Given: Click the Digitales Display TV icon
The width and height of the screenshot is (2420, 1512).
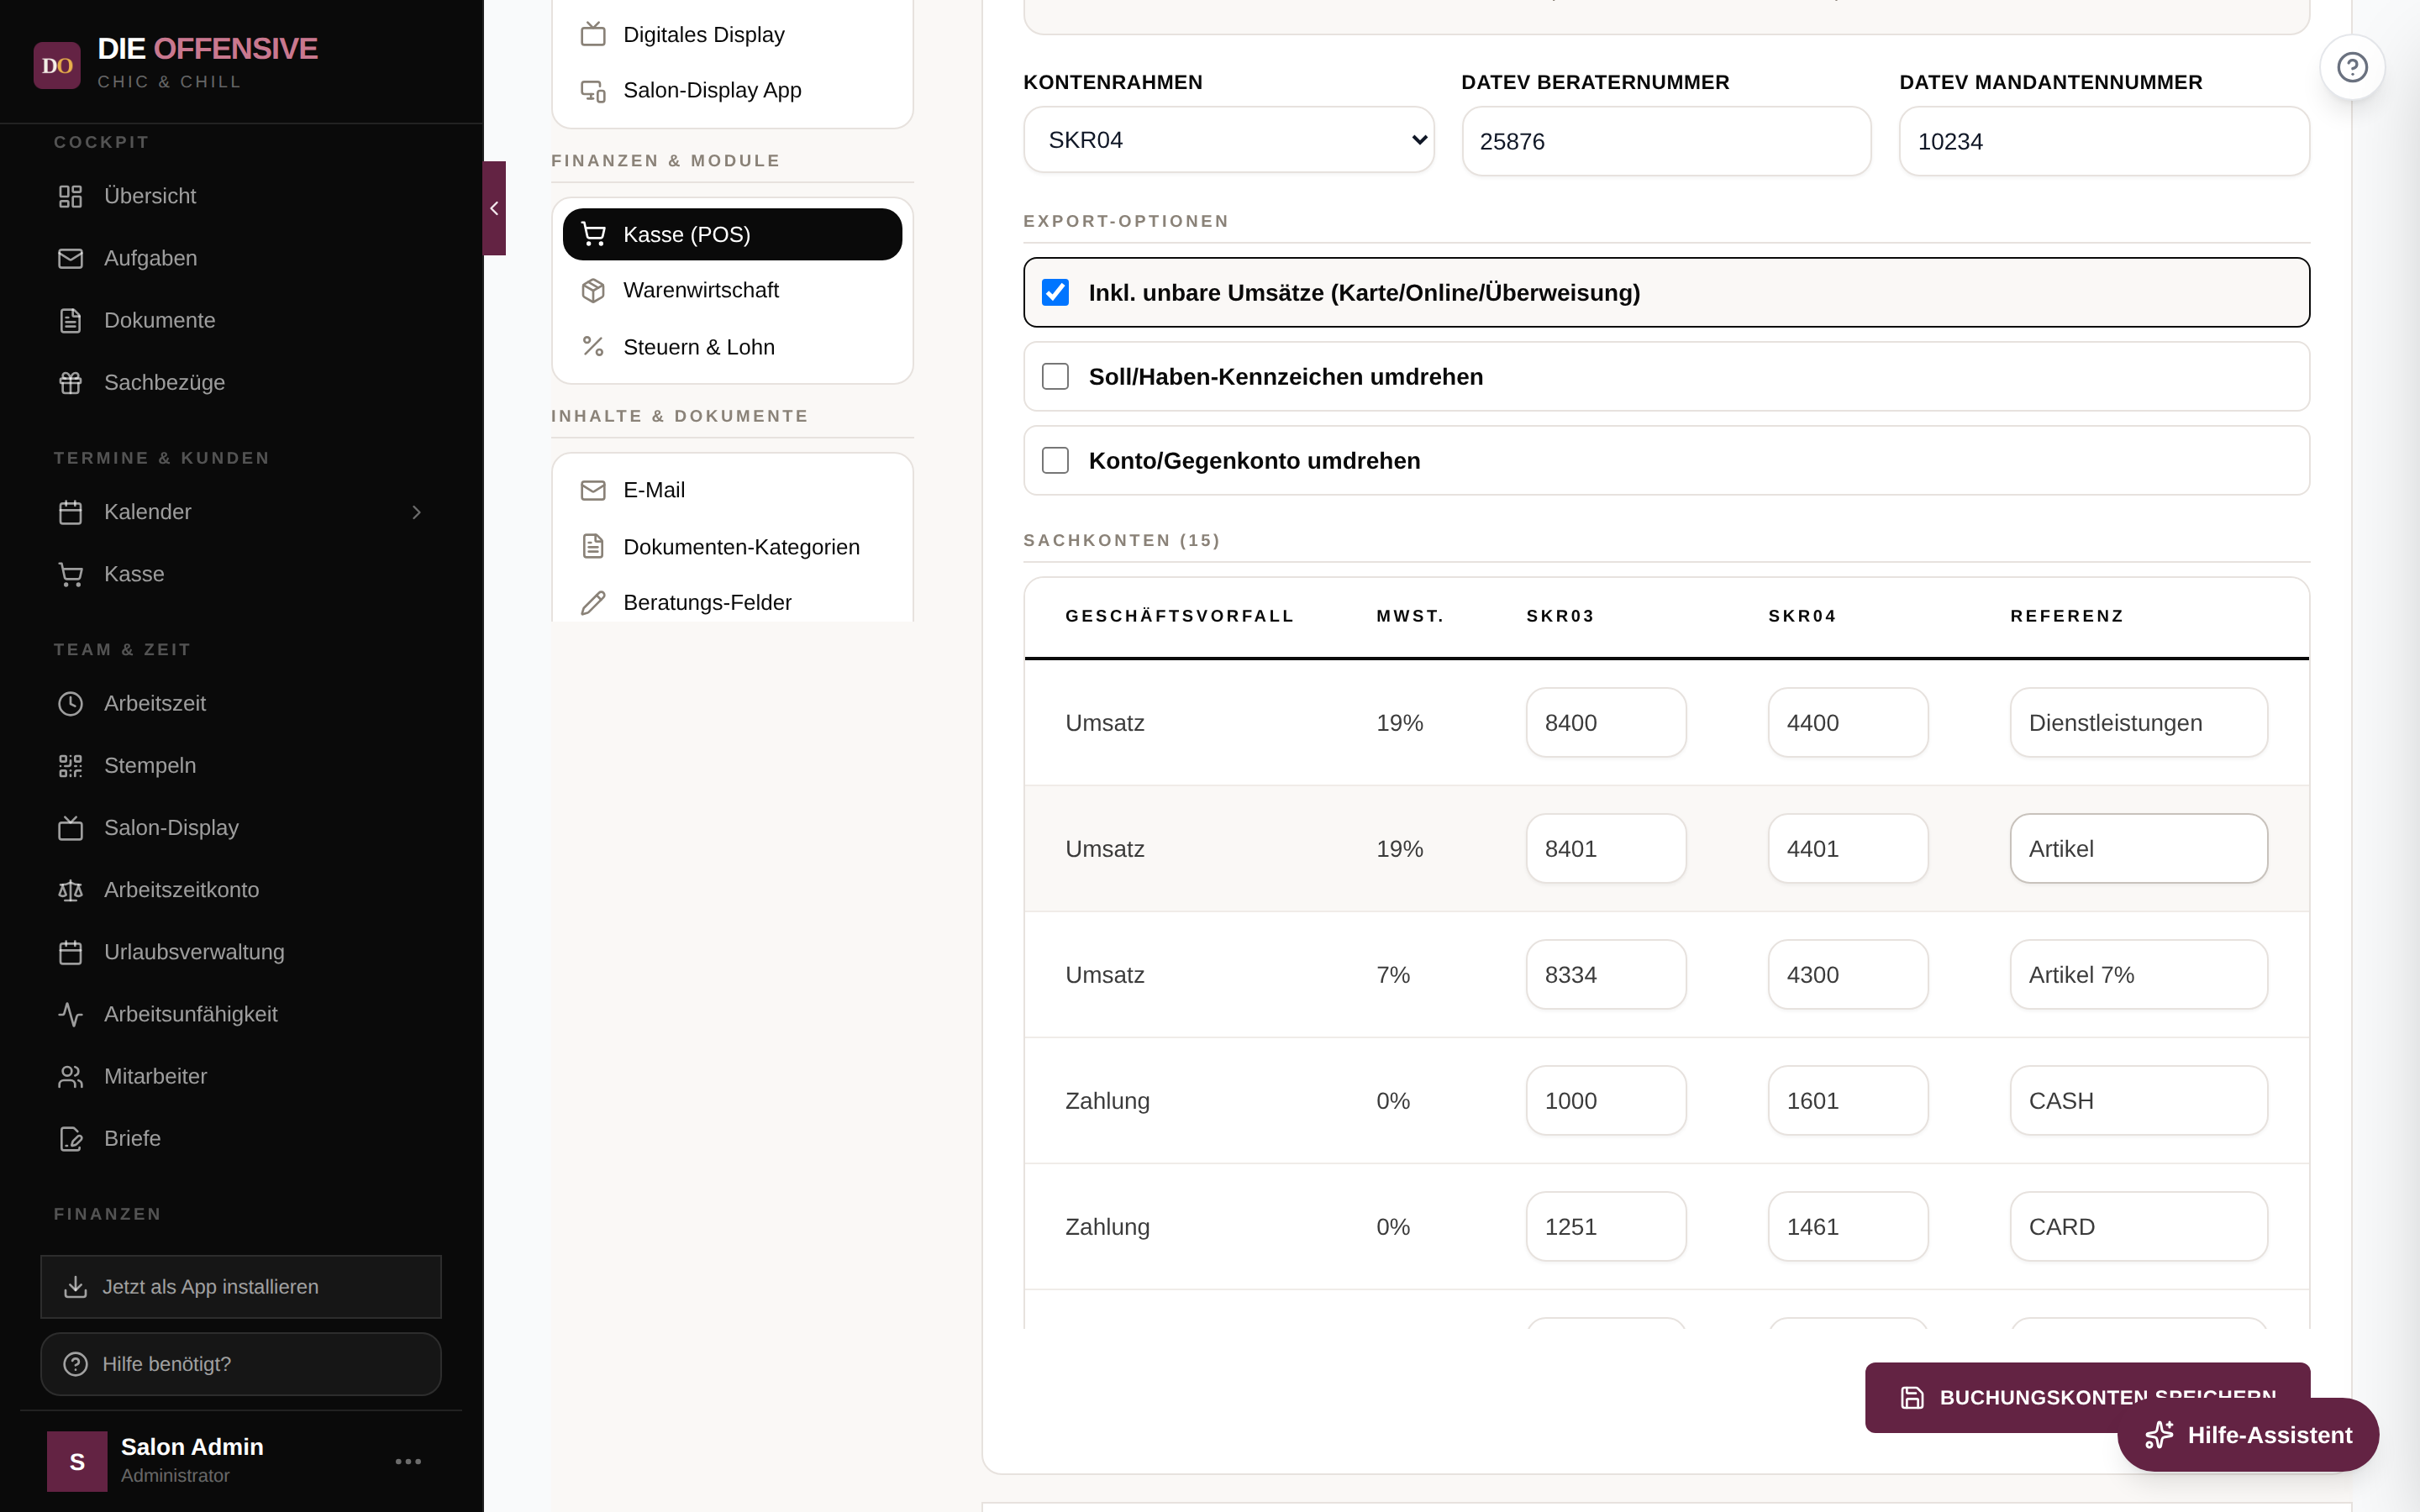Looking at the screenshot, I should [593, 34].
